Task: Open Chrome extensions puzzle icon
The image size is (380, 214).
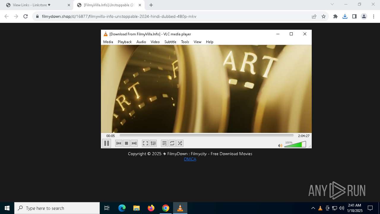Action: click(x=335, y=16)
